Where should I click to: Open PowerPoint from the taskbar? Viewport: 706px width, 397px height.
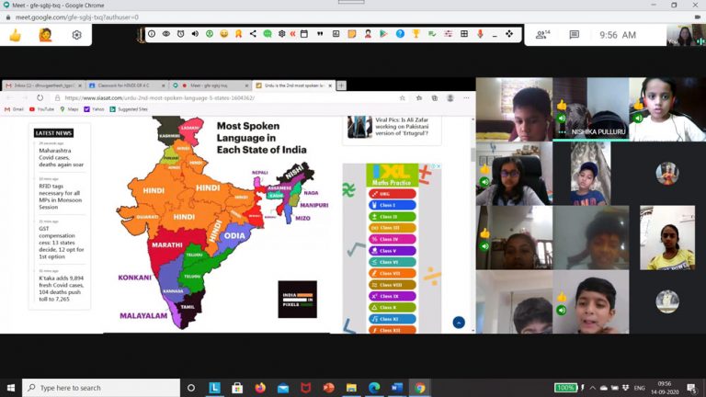click(x=328, y=388)
